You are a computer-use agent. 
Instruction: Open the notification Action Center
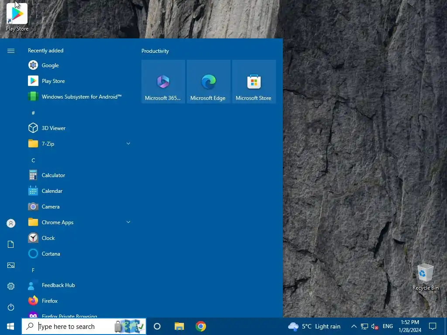(x=433, y=326)
